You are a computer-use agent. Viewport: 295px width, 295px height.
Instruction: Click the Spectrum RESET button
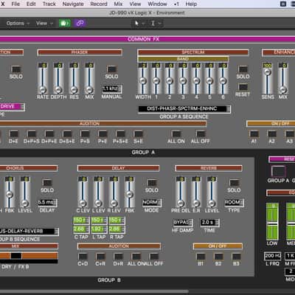click(243, 87)
